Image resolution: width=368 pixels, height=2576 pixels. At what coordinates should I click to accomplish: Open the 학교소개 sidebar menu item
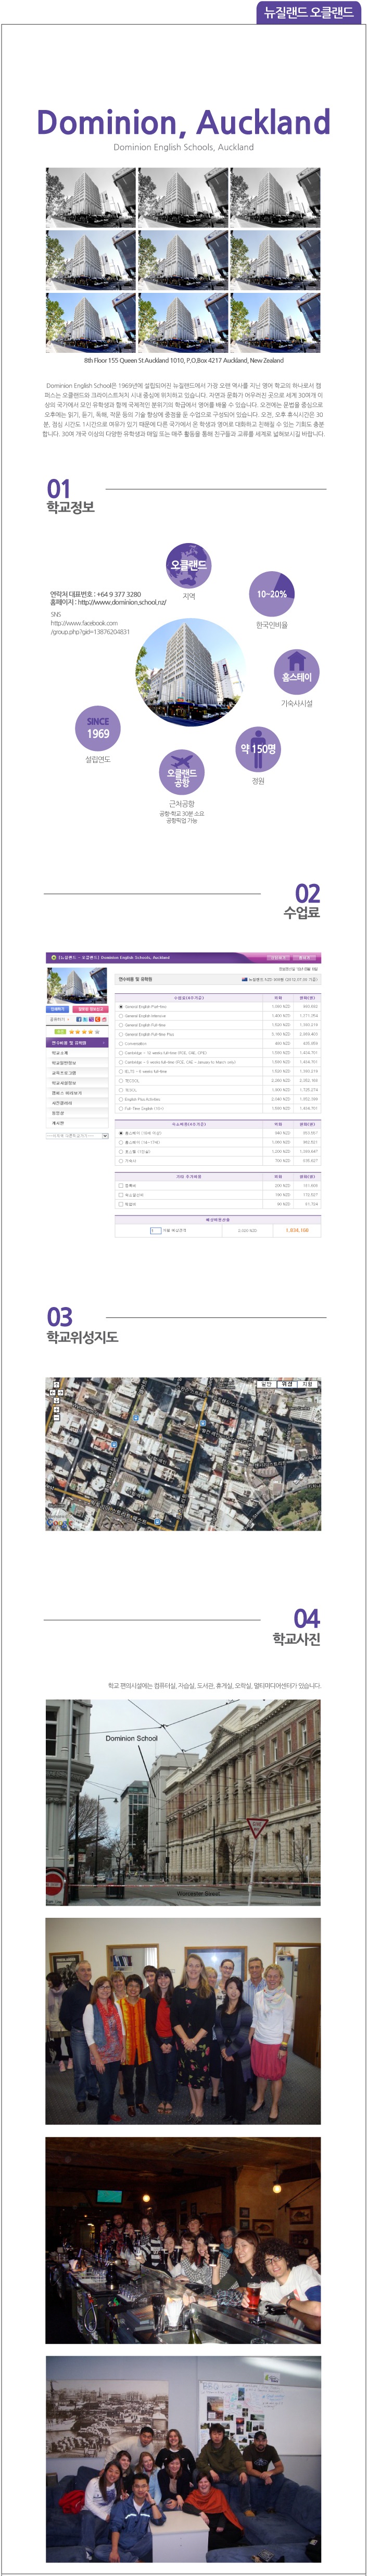coord(78,1053)
